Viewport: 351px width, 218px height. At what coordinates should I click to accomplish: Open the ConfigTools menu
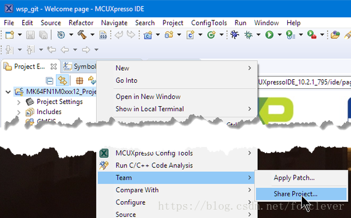(209, 23)
